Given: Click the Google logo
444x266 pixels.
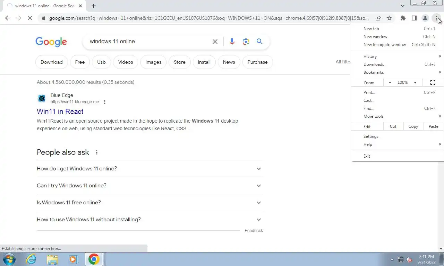Looking at the screenshot, I should point(51,42).
